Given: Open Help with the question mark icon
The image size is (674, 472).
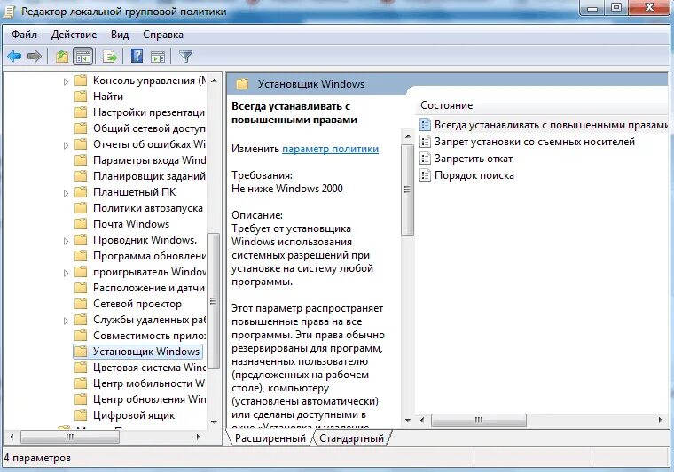Looking at the screenshot, I should click(137, 56).
